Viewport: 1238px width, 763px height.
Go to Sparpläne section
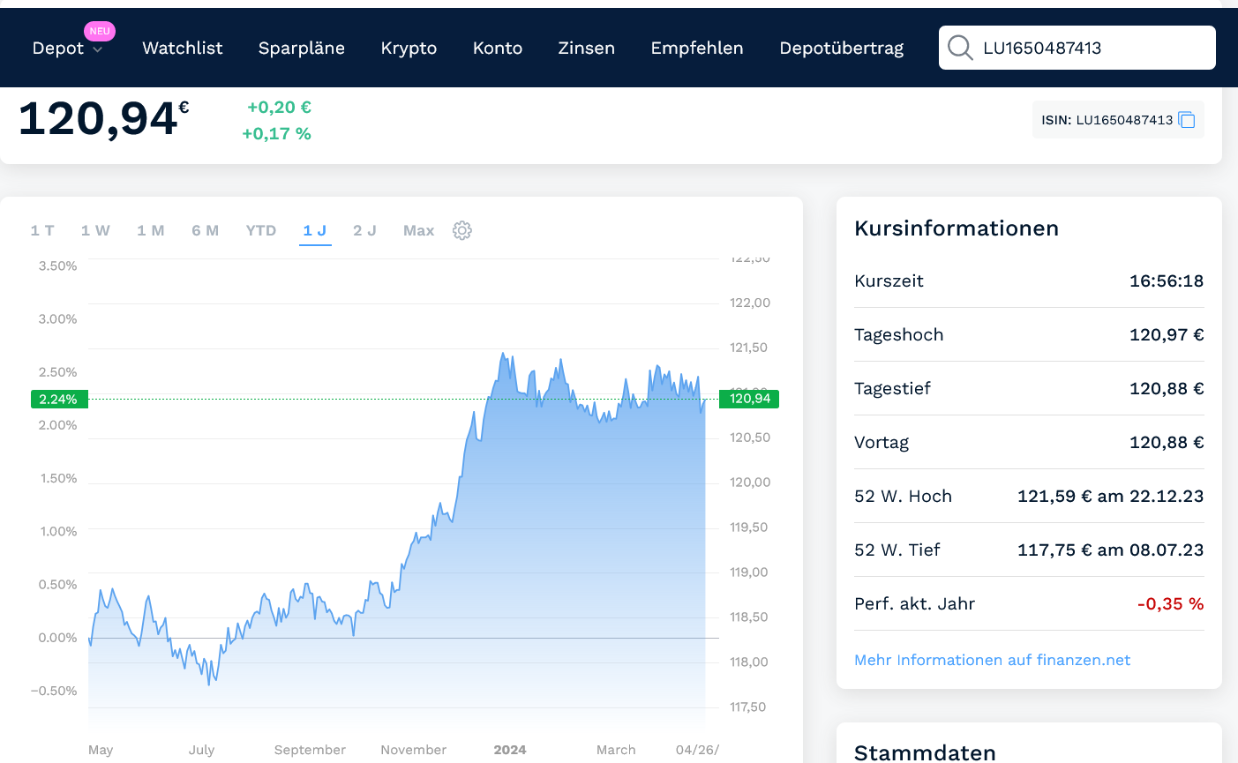coord(302,49)
